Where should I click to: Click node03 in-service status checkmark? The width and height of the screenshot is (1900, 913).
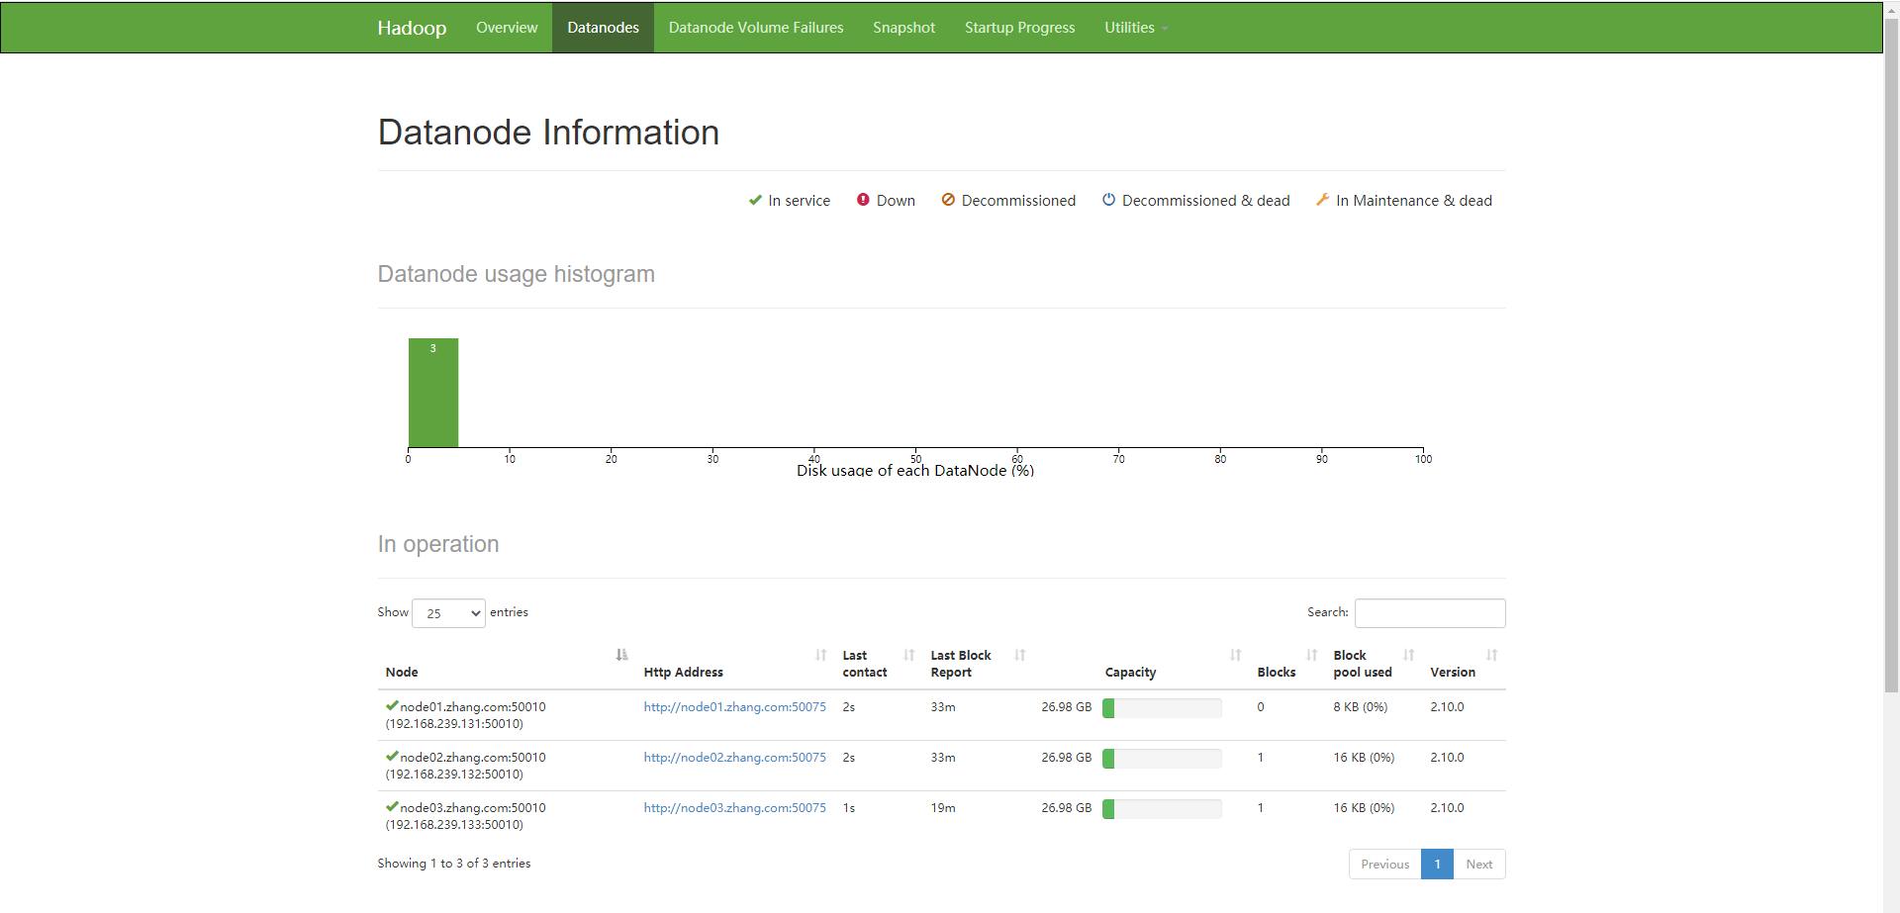click(x=392, y=807)
